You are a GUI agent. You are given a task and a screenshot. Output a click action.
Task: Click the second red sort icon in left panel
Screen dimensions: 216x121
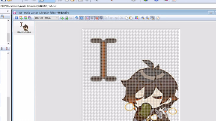pyautogui.click(x=7, y=49)
